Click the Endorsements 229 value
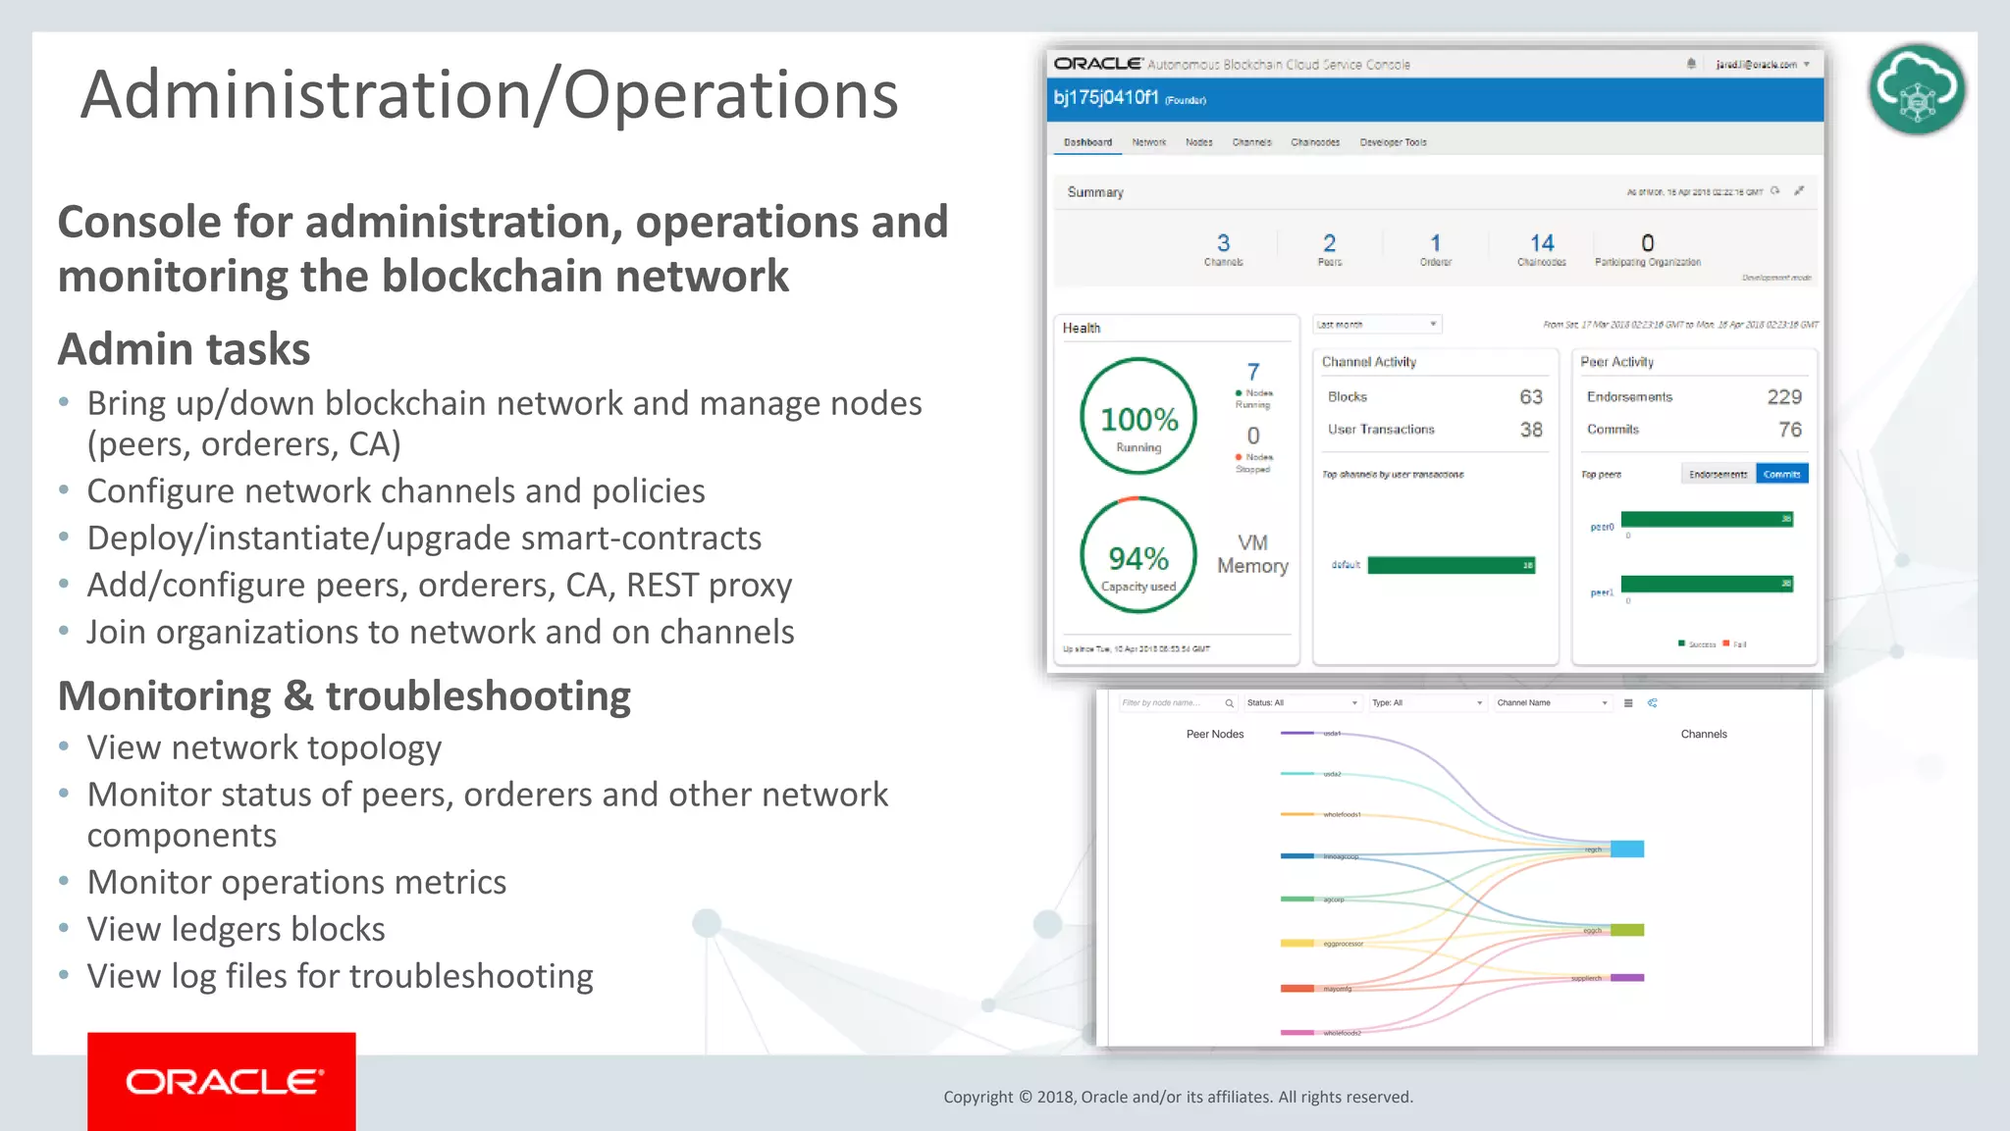 [1784, 396]
